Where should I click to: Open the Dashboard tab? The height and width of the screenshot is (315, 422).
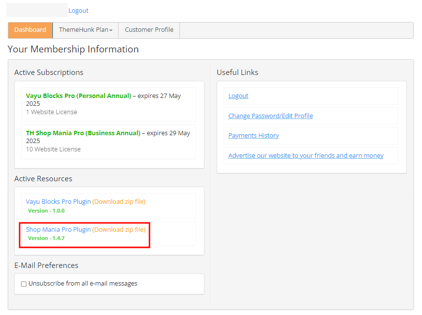pyautogui.click(x=30, y=30)
